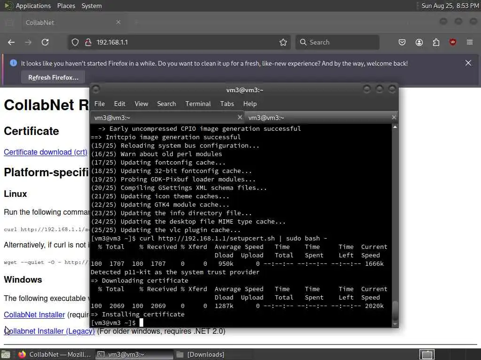Click the terminal prompt [vm3@vm3 ~]$ at bottom
This screenshot has height=360, width=481.
coord(113,322)
